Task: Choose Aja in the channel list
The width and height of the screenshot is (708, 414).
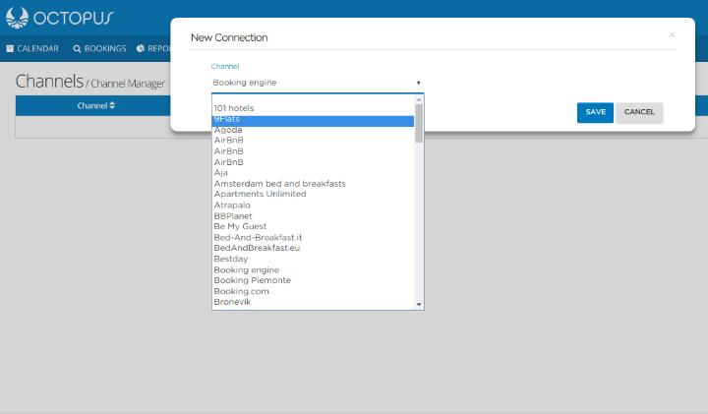Action: click(313, 173)
